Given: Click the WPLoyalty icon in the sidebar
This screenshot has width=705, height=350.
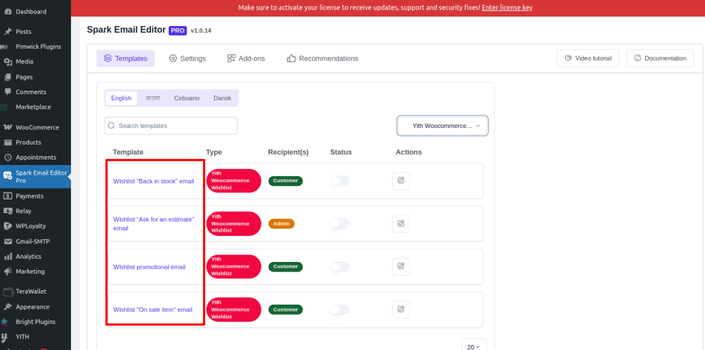Looking at the screenshot, I should pos(8,226).
